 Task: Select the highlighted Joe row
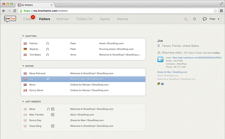click(83, 79)
